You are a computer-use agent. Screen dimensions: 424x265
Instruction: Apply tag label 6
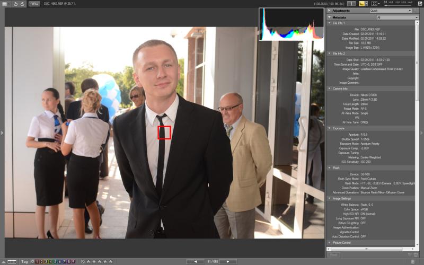59,261
